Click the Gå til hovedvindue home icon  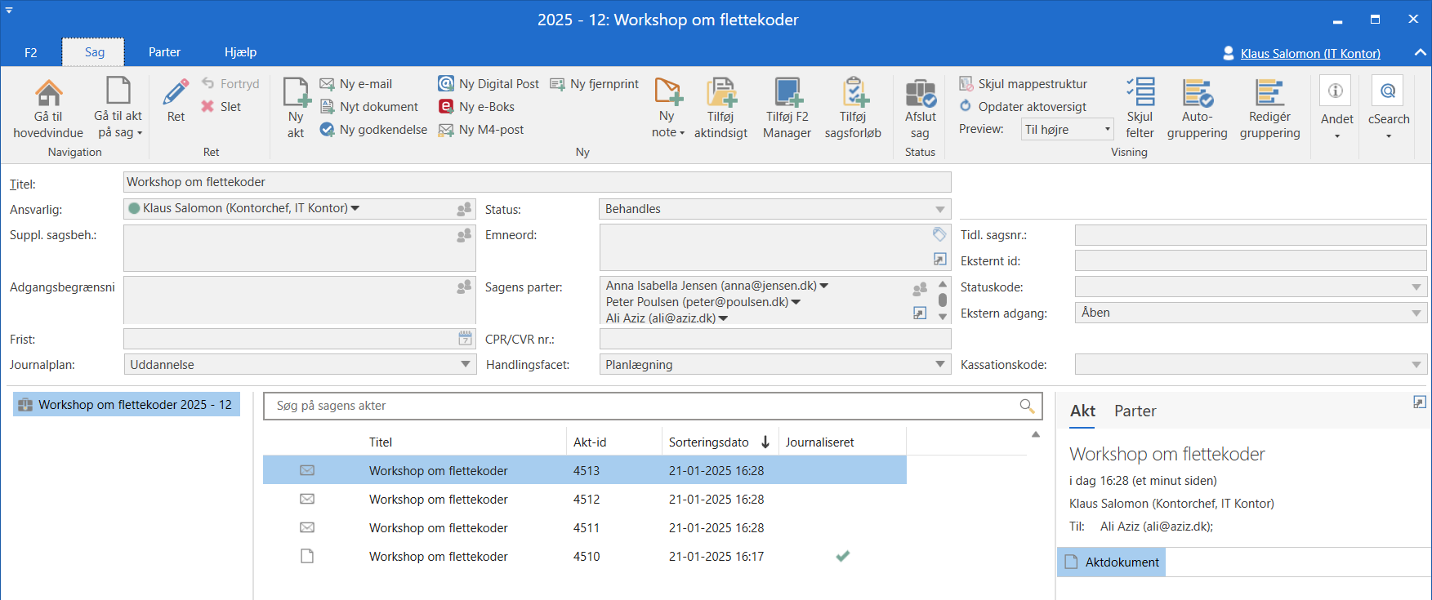48,94
